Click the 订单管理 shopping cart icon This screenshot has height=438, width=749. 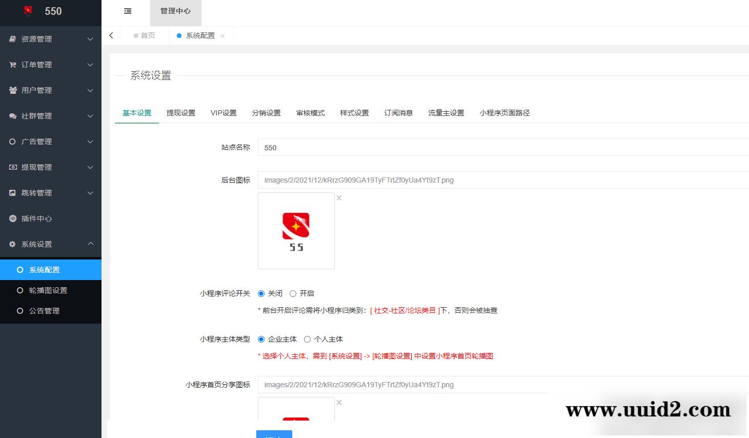point(12,65)
